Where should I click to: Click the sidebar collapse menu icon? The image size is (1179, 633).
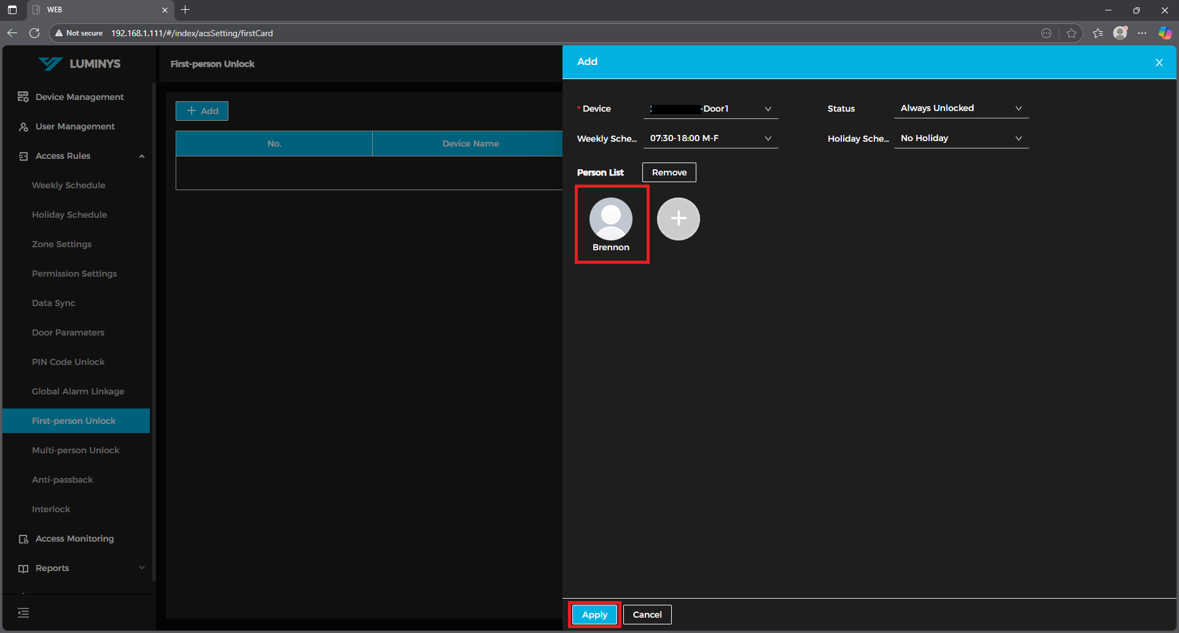pyautogui.click(x=23, y=613)
